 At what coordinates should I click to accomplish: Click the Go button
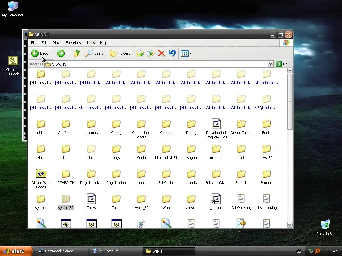point(282,64)
